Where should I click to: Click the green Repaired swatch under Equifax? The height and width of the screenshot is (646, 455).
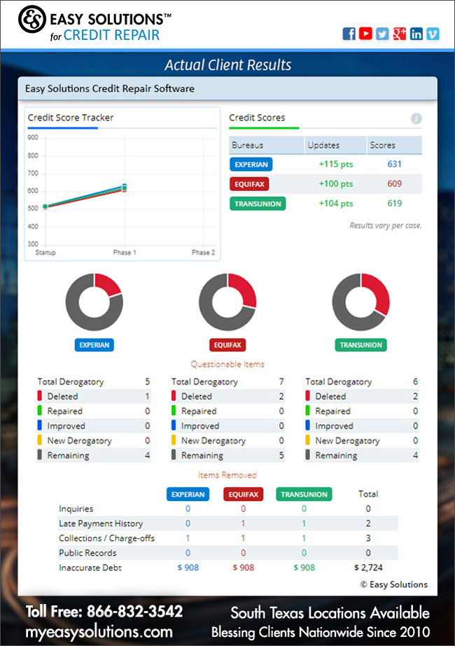pyautogui.click(x=174, y=411)
